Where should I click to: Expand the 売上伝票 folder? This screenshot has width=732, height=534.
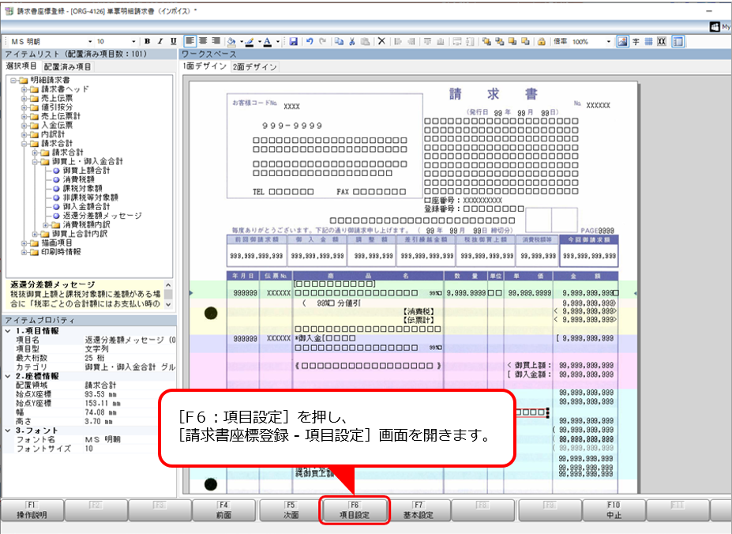(x=24, y=98)
